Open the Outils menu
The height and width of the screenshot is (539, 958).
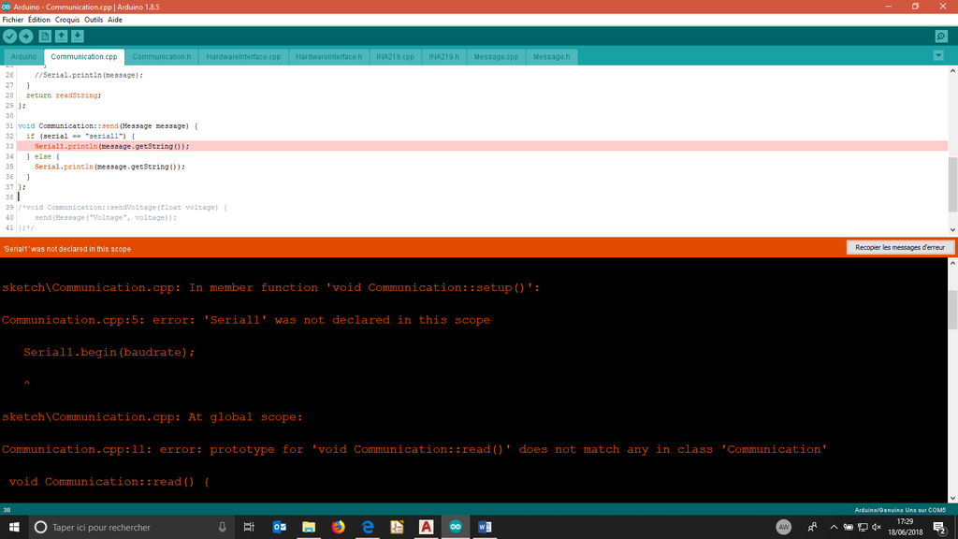pyautogui.click(x=94, y=20)
